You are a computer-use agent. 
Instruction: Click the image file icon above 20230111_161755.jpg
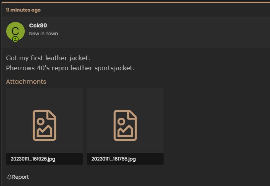pos(125,125)
